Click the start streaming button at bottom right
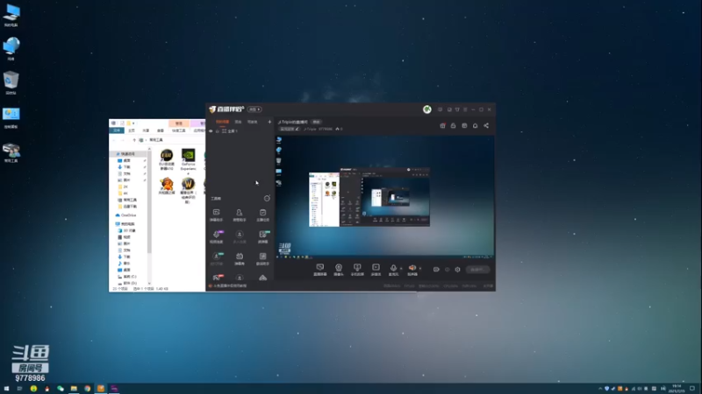The width and height of the screenshot is (702, 394). (x=477, y=270)
